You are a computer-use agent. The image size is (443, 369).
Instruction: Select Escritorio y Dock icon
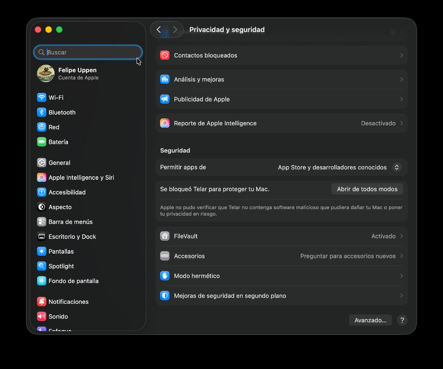42,237
